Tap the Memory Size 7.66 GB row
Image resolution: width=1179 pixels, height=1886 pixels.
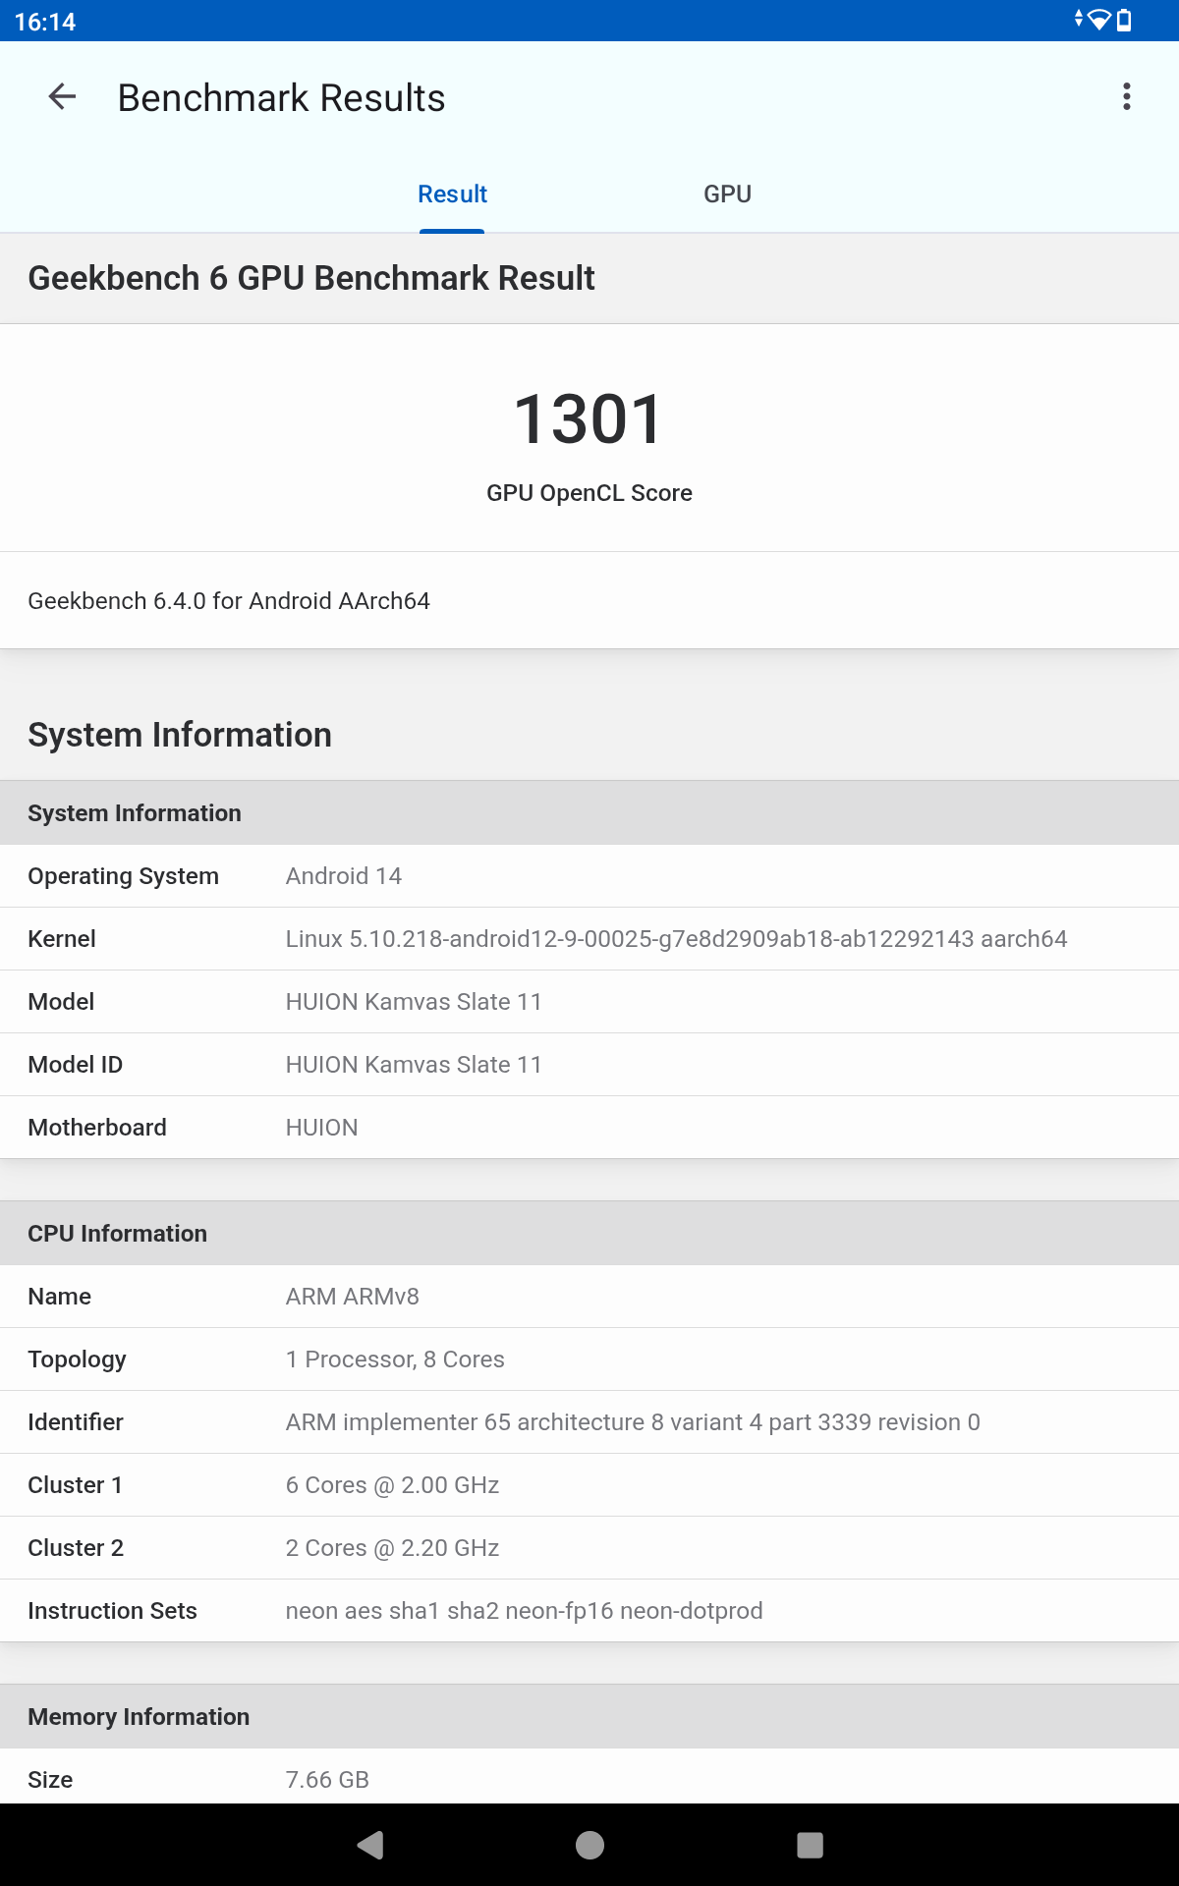pos(589,1779)
